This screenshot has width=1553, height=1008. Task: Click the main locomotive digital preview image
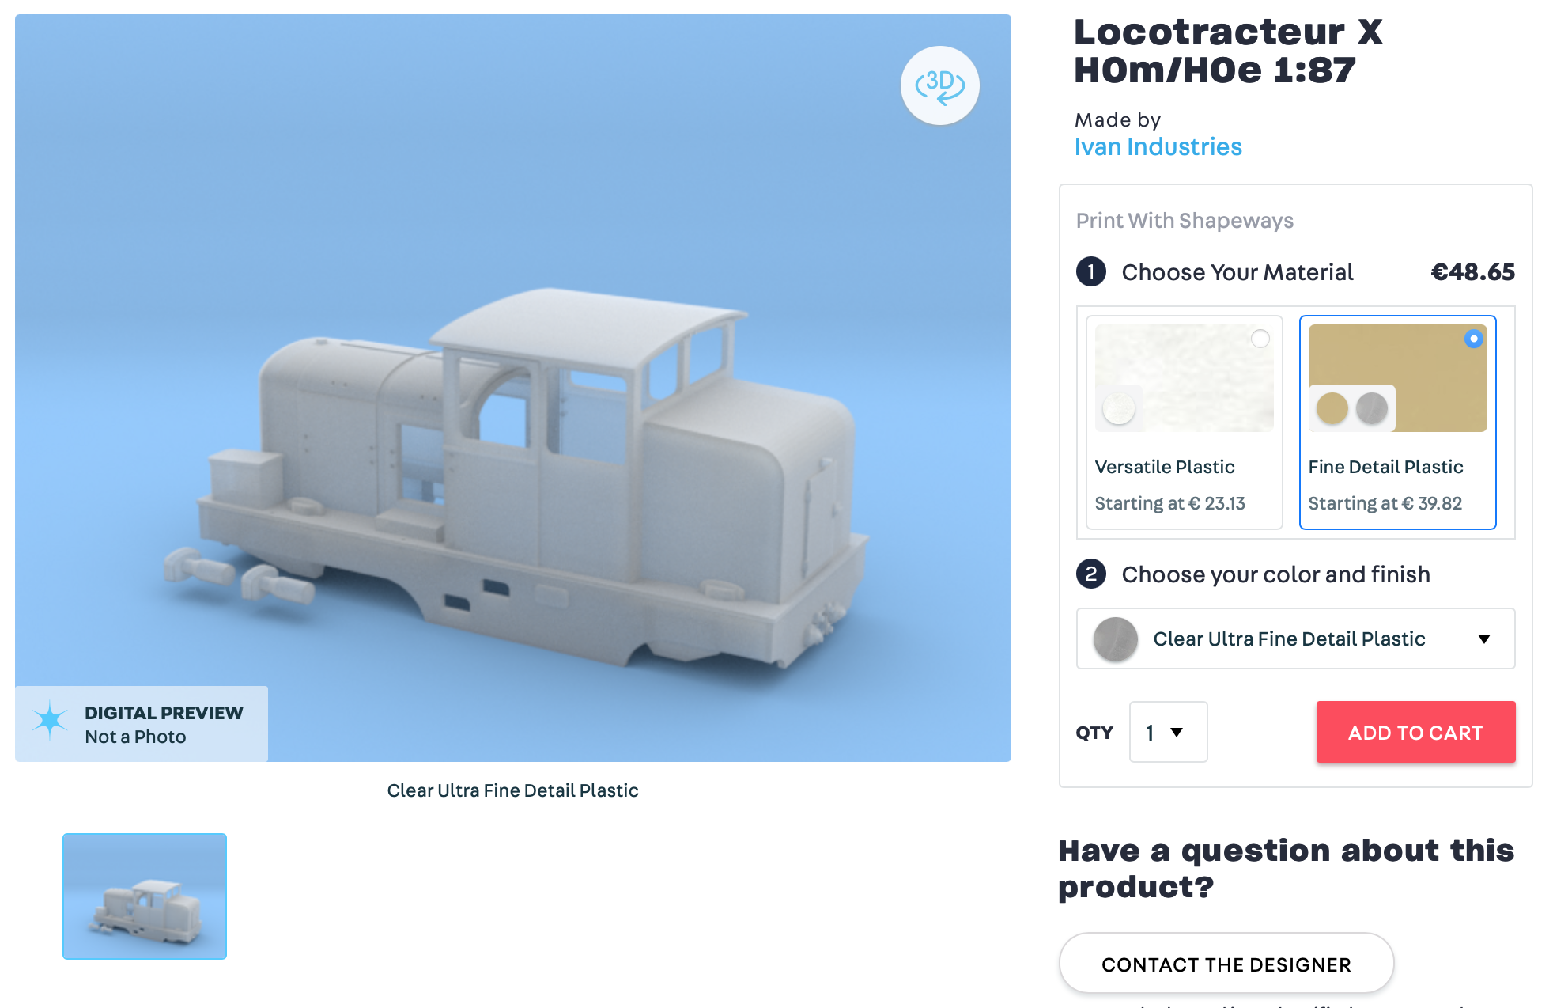pos(512,388)
